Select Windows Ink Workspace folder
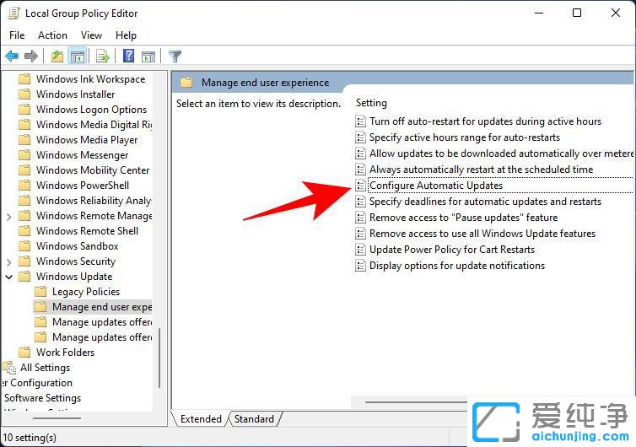 tap(91, 79)
